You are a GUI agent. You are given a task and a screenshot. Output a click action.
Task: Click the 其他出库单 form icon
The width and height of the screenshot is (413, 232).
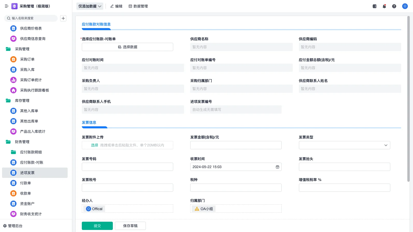point(13,121)
